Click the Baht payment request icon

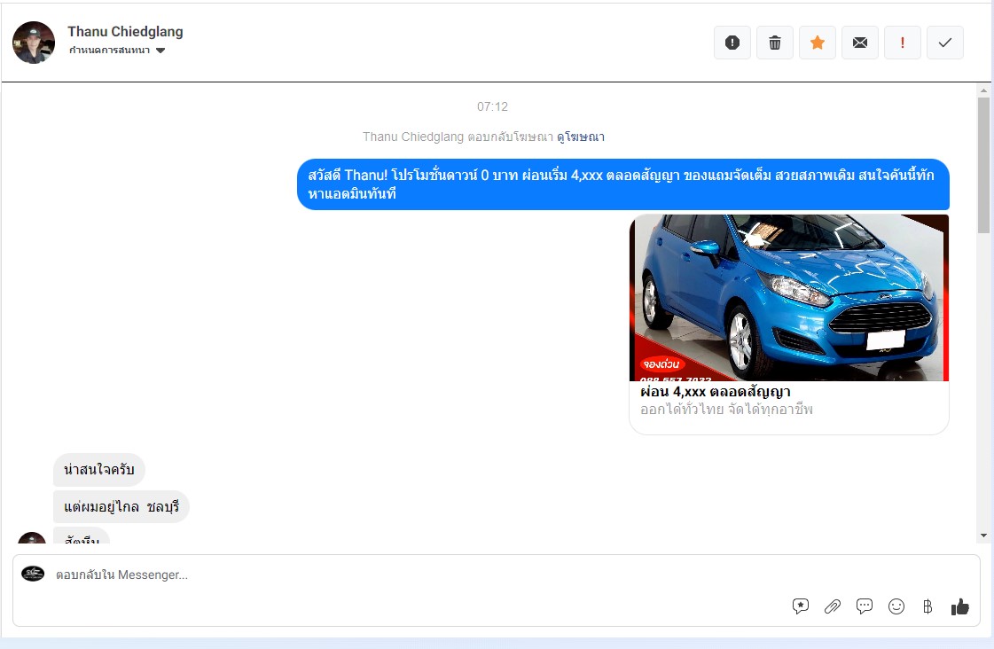pyautogui.click(x=927, y=606)
